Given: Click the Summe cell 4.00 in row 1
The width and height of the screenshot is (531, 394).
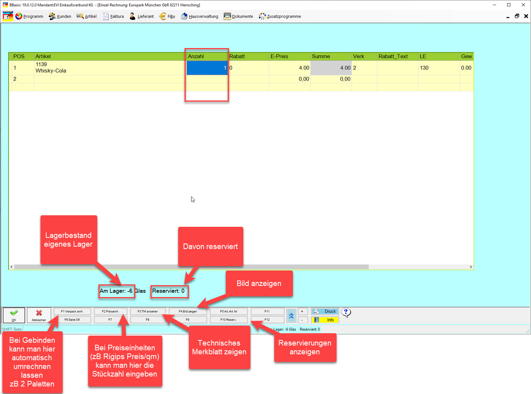Looking at the screenshot, I should (331, 68).
